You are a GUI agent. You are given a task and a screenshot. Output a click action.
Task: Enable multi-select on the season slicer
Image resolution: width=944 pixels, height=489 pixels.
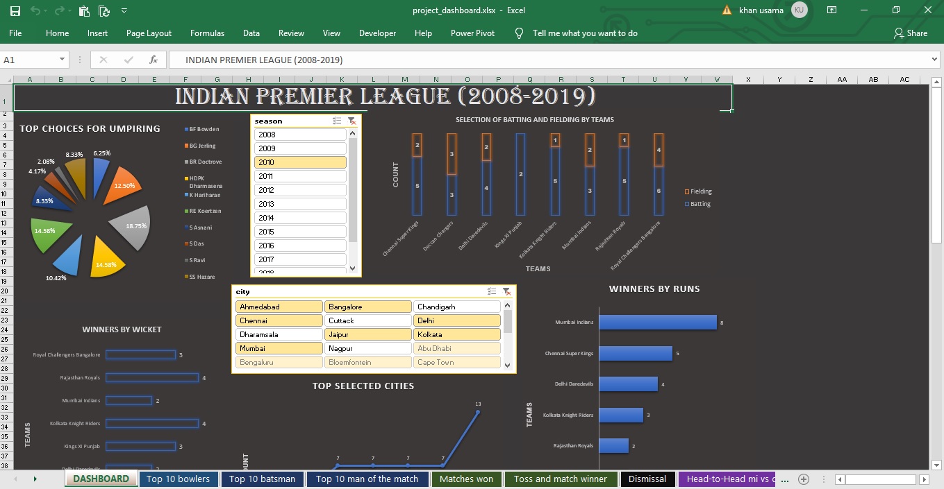click(x=337, y=121)
